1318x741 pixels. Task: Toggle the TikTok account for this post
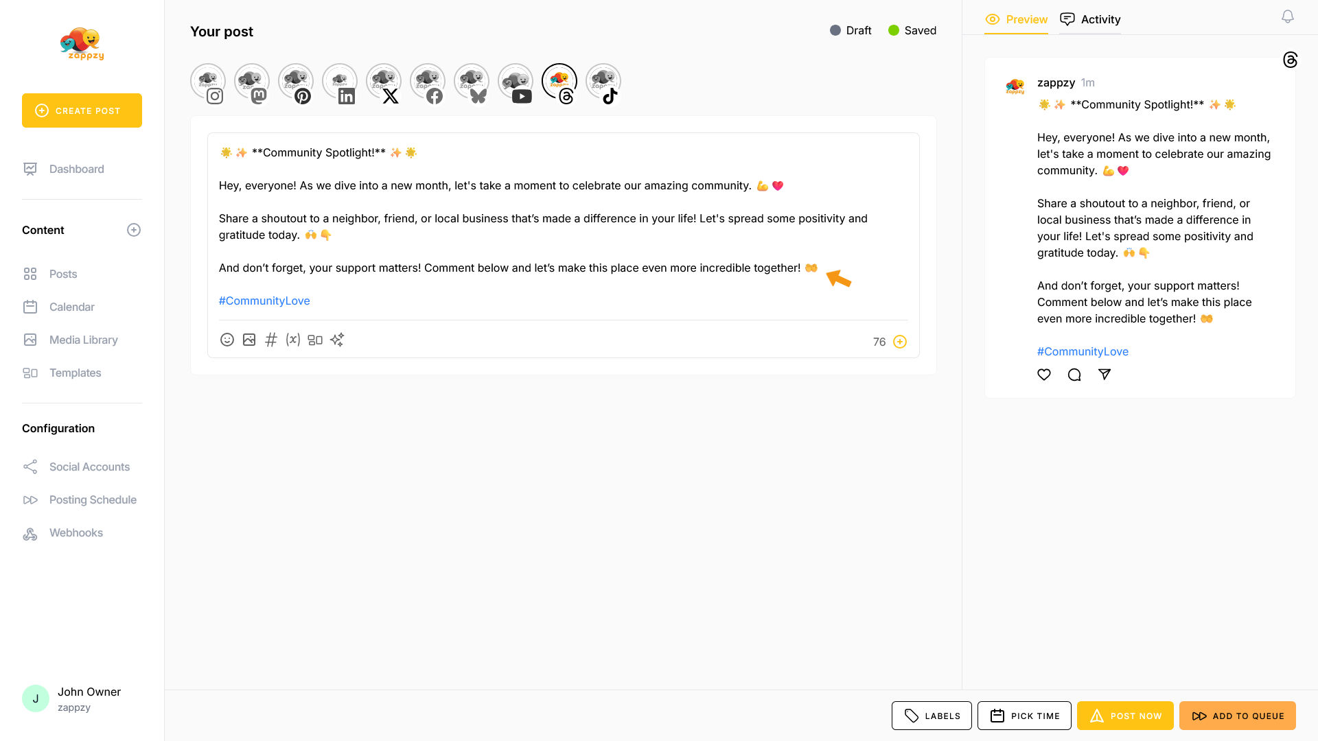coord(603,82)
